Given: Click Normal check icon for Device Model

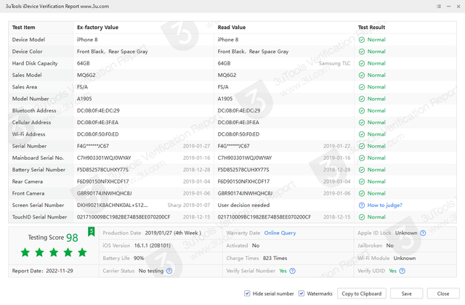Looking at the screenshot, I should [x=362, y=40].
